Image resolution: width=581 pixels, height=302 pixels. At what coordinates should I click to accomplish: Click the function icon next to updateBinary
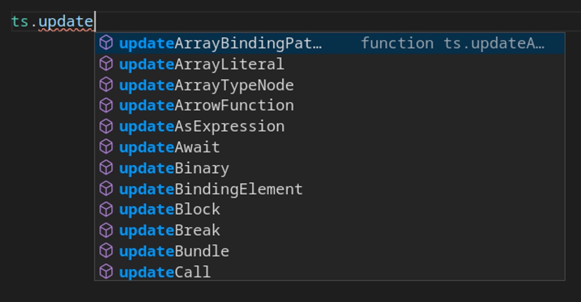pos(106,167)
